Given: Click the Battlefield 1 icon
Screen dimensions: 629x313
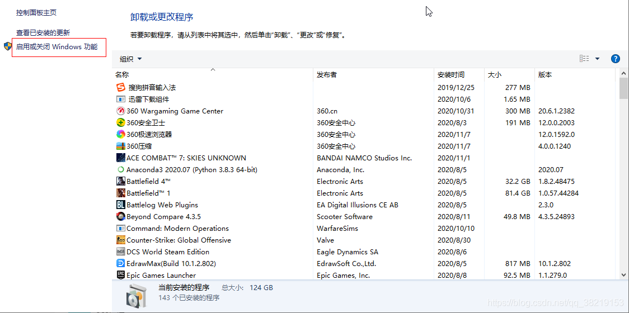Looking at the screenshot, I should click(x=121, y=193).
